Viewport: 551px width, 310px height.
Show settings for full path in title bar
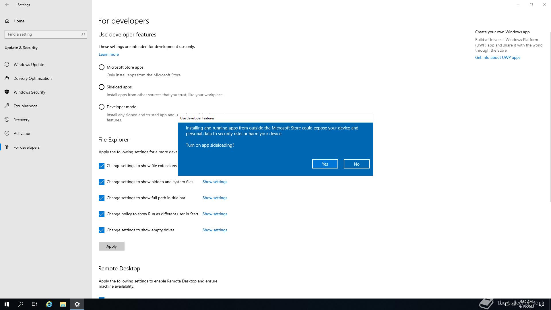215,198
